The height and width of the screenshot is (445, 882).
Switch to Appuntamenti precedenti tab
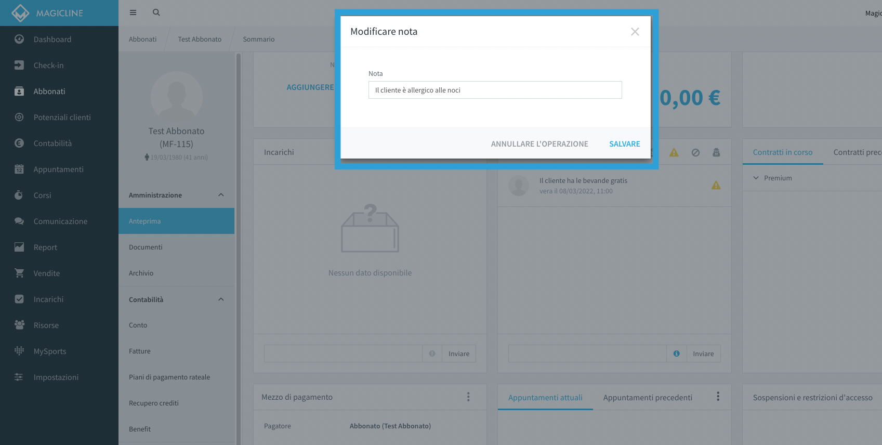pos(648,397)
